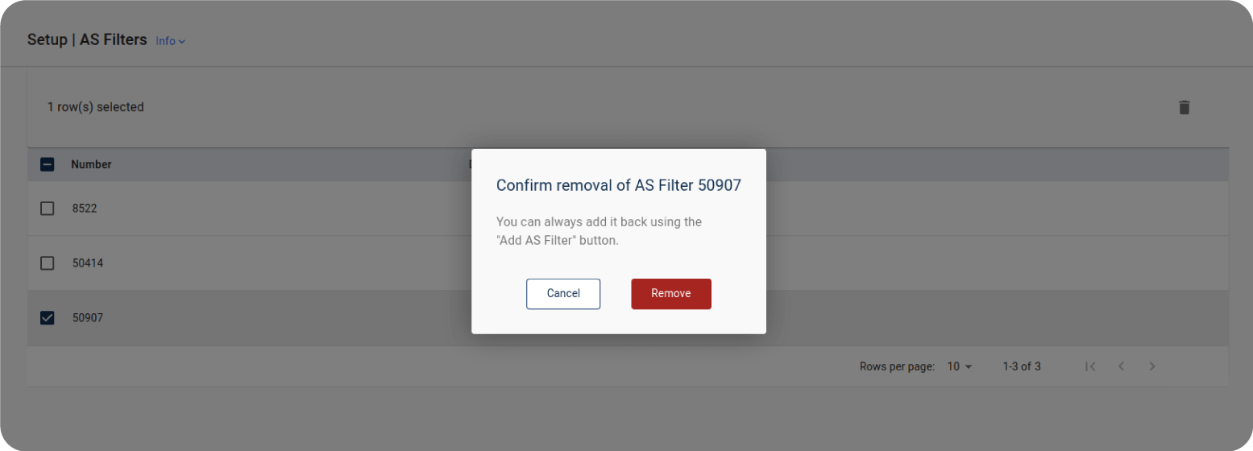
Task: Click Cancel in the removal dialog
Action: pyautogui.click(x=563, y=294)
